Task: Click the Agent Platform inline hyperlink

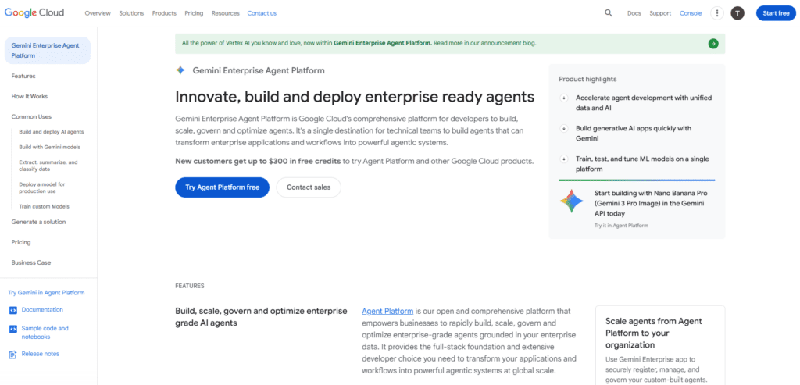Action: [x=387, y=311]
